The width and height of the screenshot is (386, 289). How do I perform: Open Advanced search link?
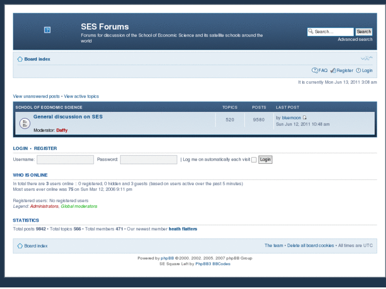pyautogui.click(x=355, y=39)
